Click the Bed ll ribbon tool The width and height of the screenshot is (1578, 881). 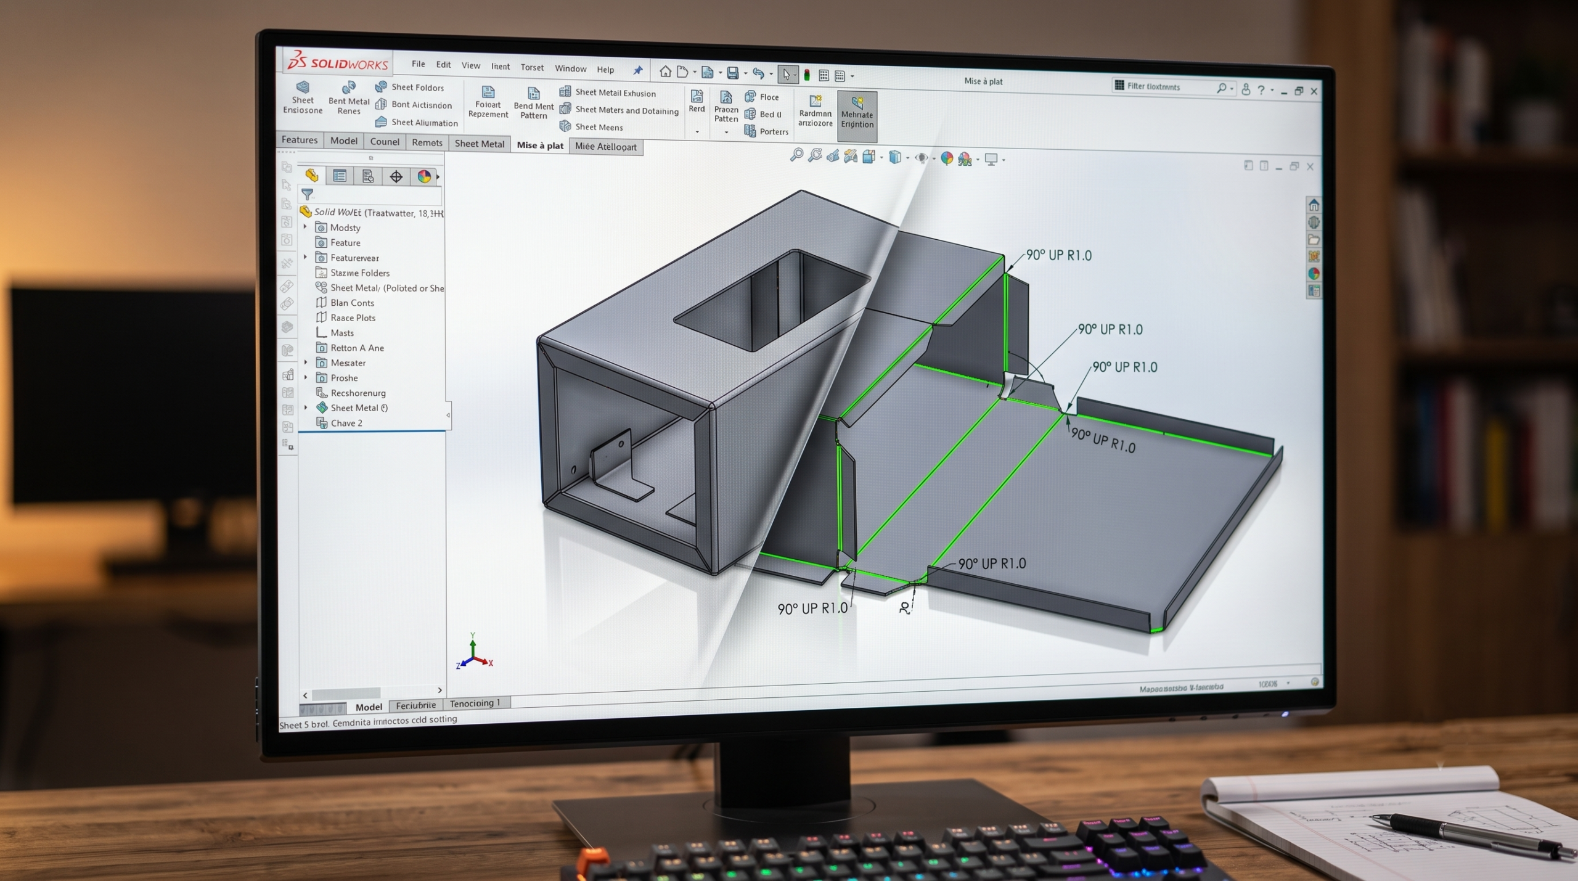click(x=763, y=114)
